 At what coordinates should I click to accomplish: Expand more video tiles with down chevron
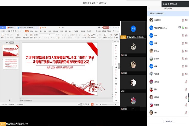(x=133, y=109)
